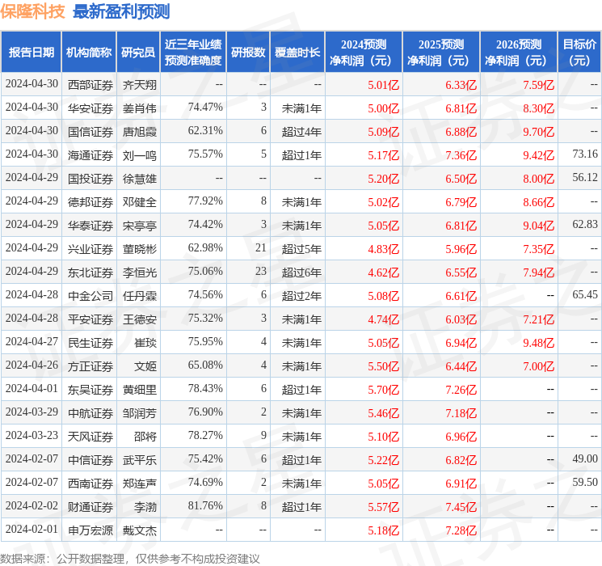Click 2026 forecast 7.59亿
Image resolution: width=602 pixels, height=566 pixels.
[x=539, y=85]
